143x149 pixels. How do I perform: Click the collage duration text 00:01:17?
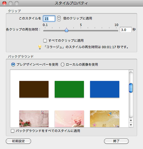coord(109,47)
